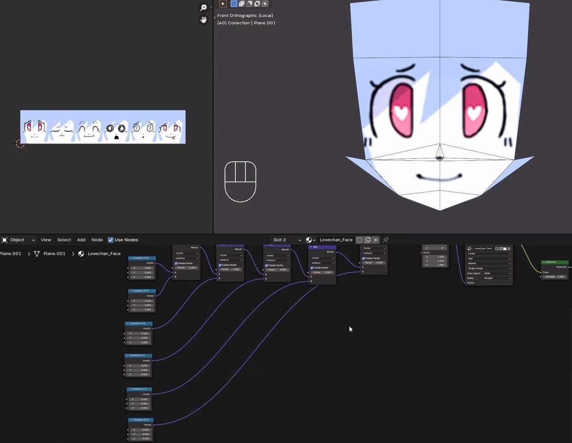The width and height of the screenshot is (572, 443).
Task: Open the View menu in node editor
Action: click(x=46, y=240)
